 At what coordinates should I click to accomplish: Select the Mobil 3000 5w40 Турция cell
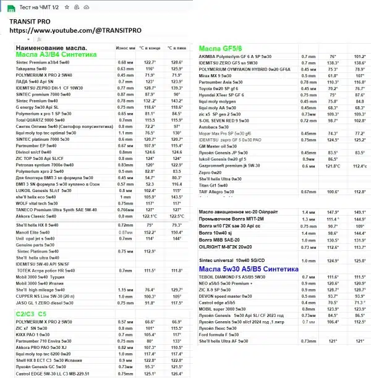tap(40, 277)
